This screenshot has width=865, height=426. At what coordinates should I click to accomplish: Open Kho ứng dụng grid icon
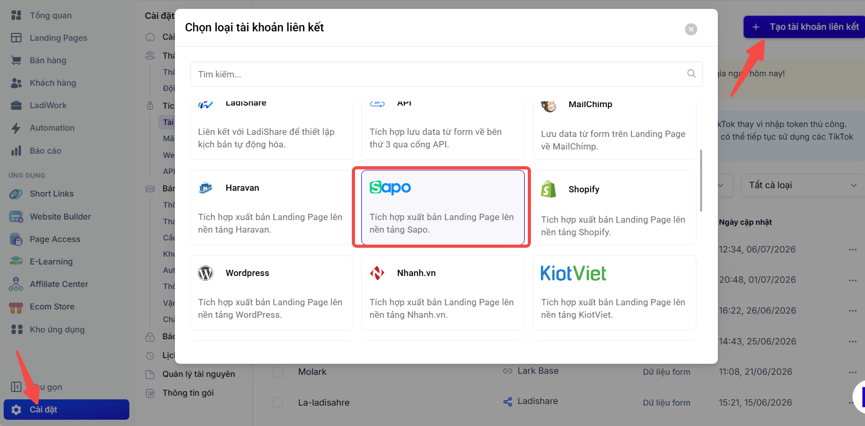click(x=17, y=329)
